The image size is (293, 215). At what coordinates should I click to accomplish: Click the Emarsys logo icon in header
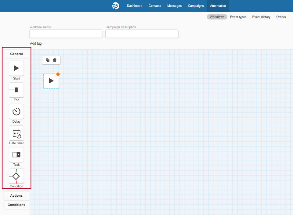coord(115,6)
